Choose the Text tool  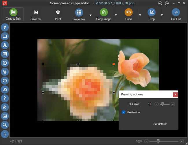click(x=5, y=45)
